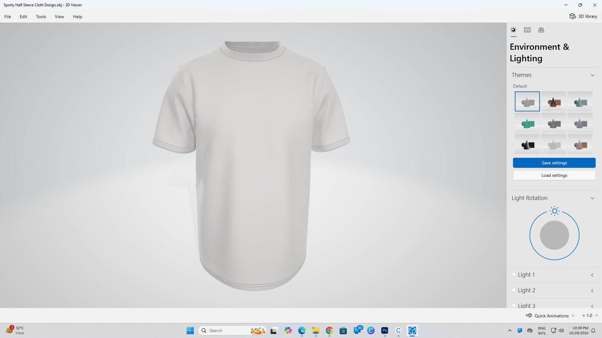Launch Copilot from the taskbar

pos(288,330)
